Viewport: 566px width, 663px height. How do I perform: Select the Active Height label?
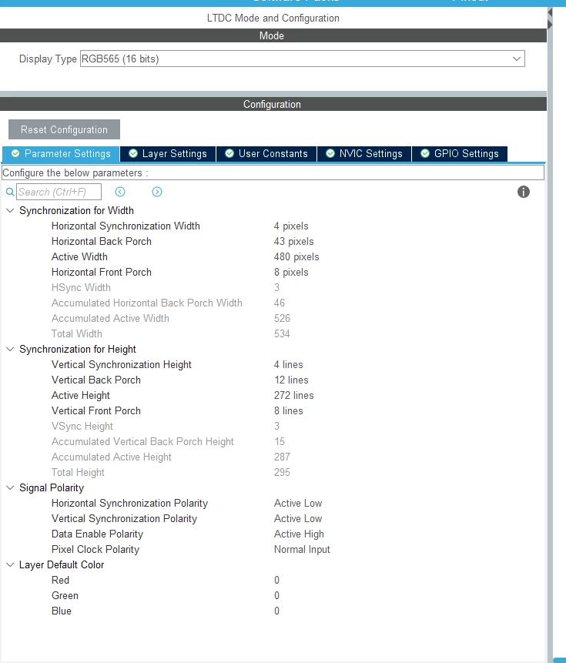pos(81,395)
